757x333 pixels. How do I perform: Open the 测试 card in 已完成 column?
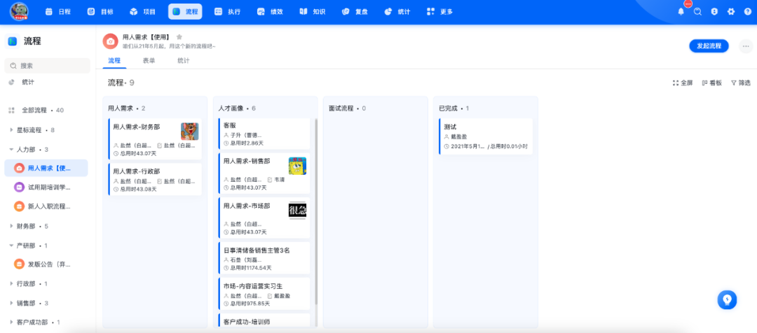pyautogui.click(x=486, y=136)
